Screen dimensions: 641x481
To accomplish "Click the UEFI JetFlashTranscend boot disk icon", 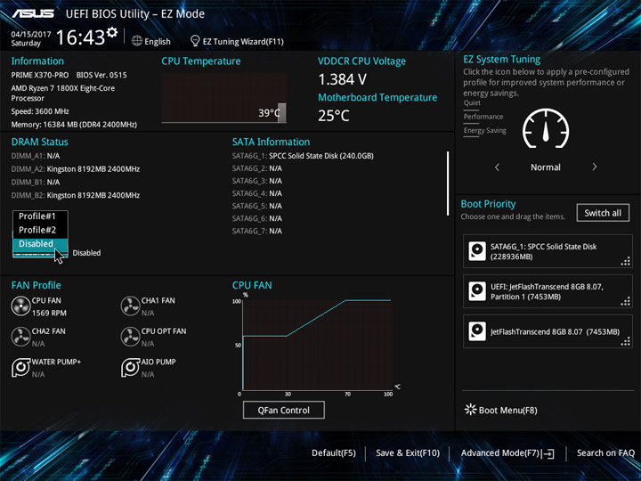I will click(x=477, y=291).
